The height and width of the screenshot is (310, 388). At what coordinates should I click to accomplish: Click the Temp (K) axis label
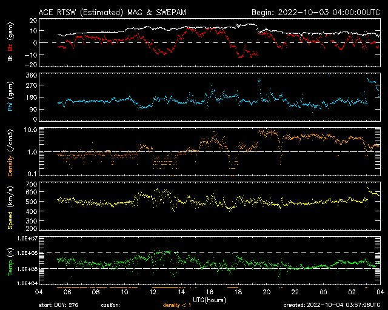[10, 261]
